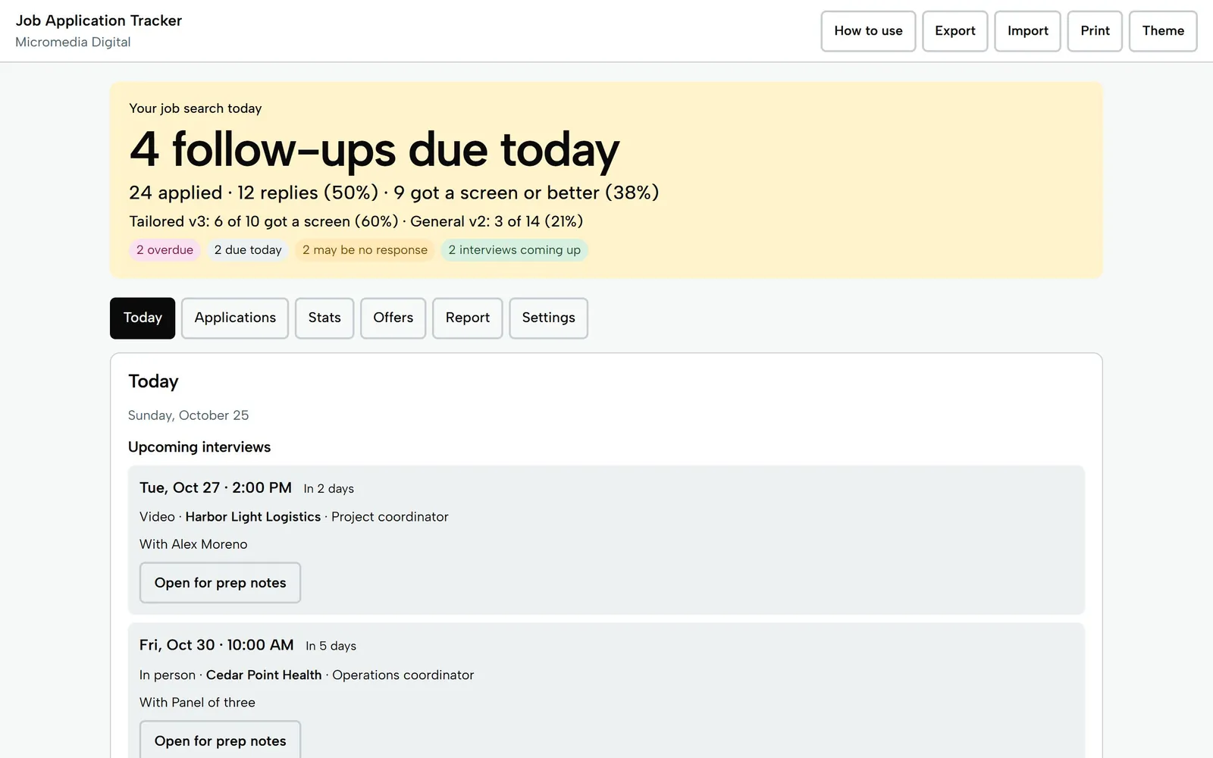Click the "In 2 days" label
The width and height of the screenshot is (1213, 758).
tap(329, 489)
